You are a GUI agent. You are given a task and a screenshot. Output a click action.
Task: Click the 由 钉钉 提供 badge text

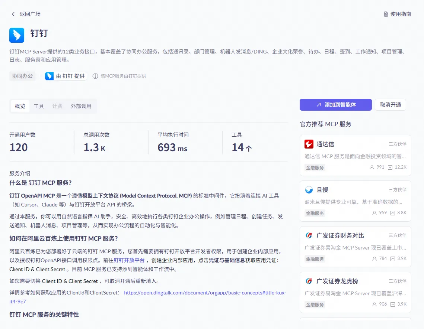70,76
